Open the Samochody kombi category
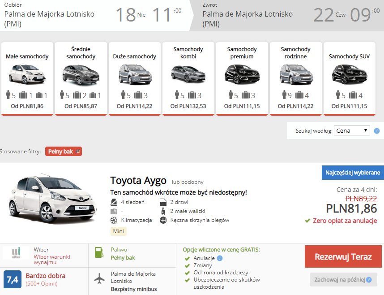The image size is (384, 295). point(188,78)
